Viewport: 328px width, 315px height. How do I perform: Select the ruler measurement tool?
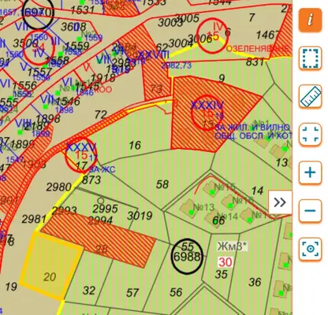click(x=310, y=96)
